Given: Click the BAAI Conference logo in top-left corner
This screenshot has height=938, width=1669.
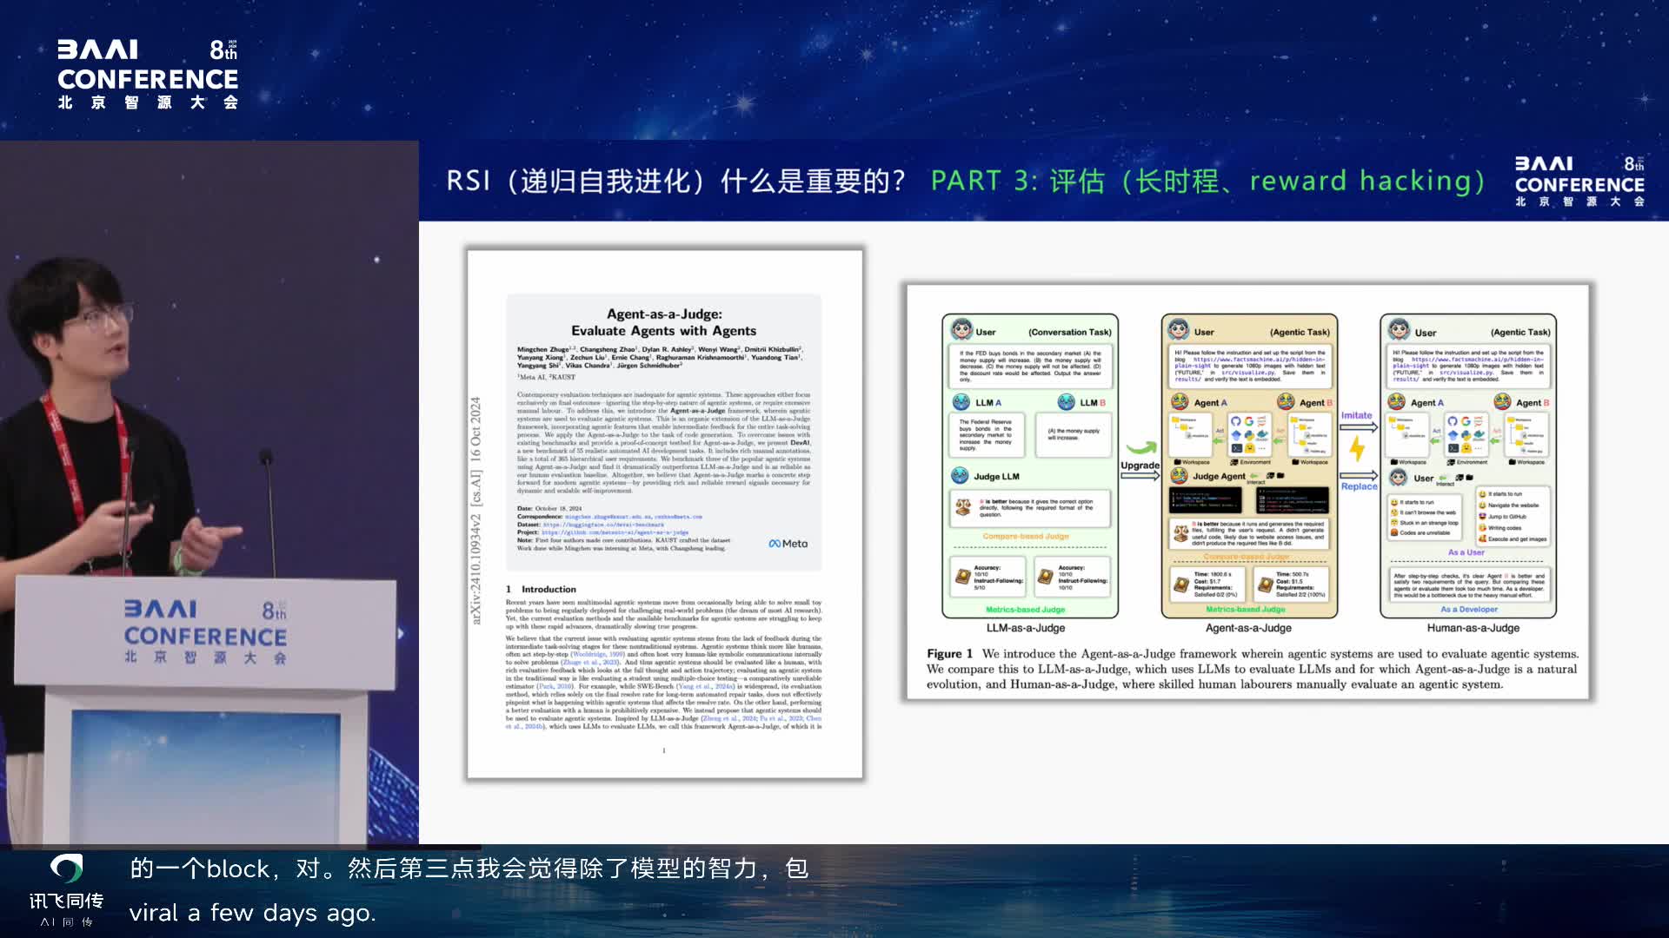Looking at the screenshot, I should [x=148, y=74].
